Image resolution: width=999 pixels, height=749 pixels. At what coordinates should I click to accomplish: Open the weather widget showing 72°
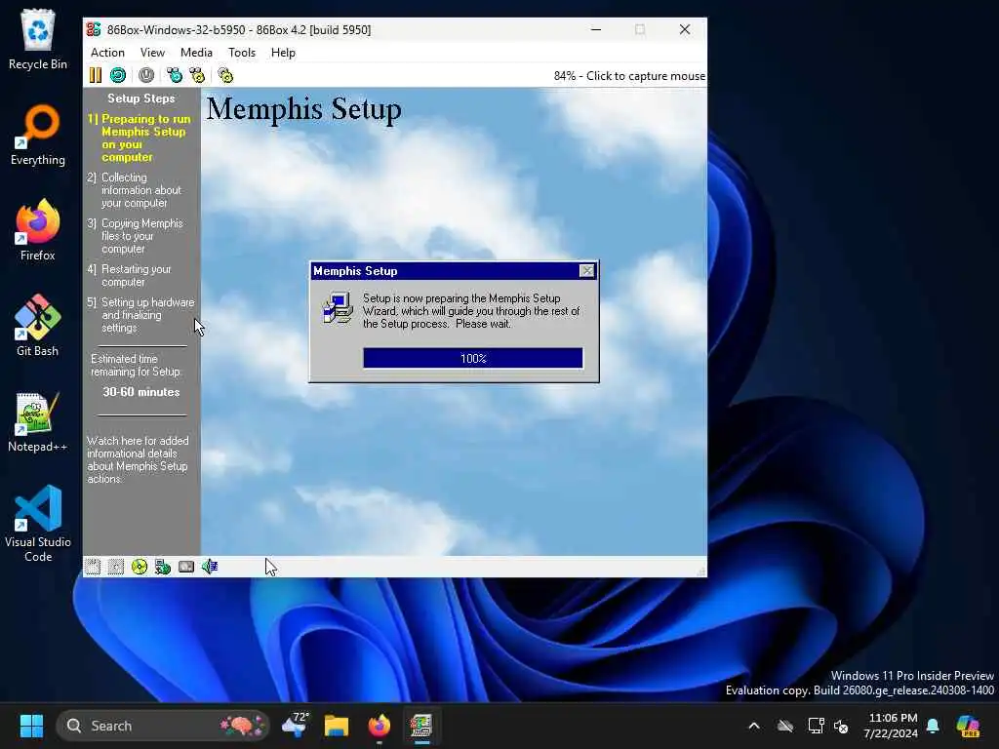click(x=295, y=726)
